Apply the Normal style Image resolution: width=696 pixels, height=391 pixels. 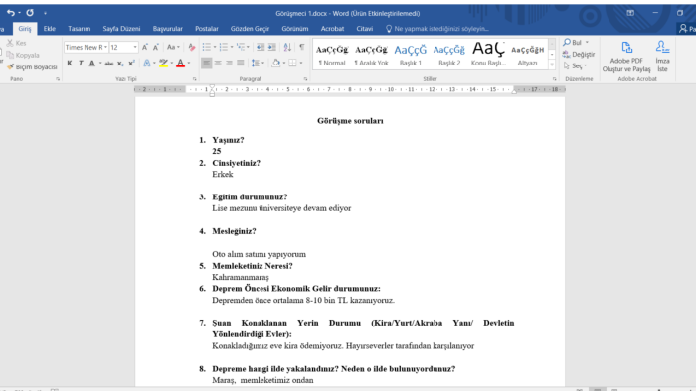332,55
